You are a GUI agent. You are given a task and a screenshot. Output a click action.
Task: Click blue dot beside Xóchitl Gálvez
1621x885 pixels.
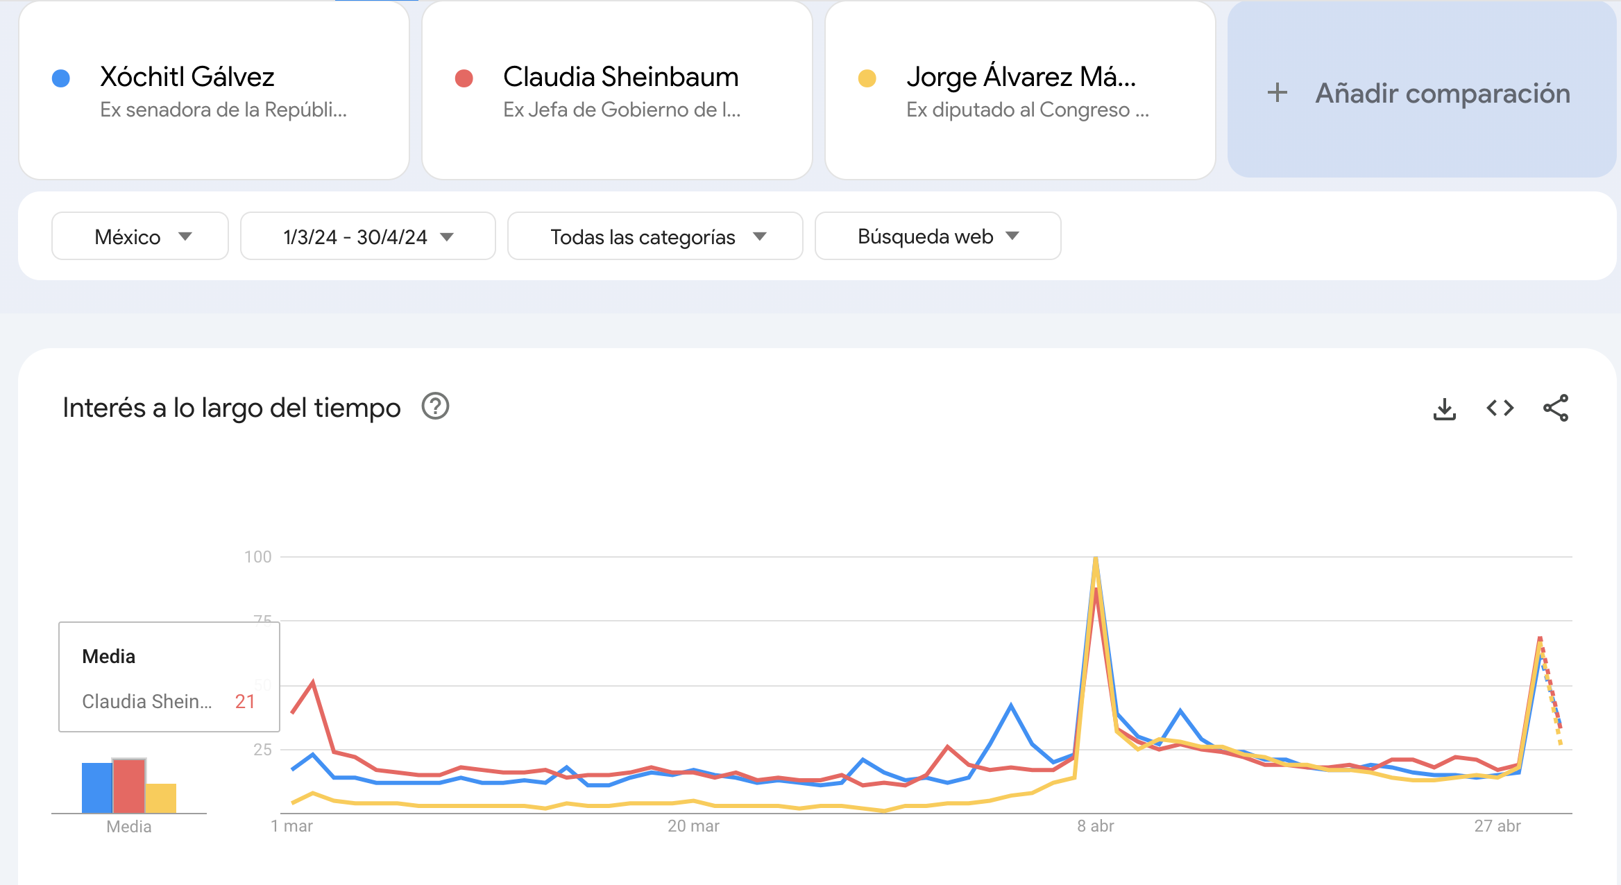pos(61,78)
